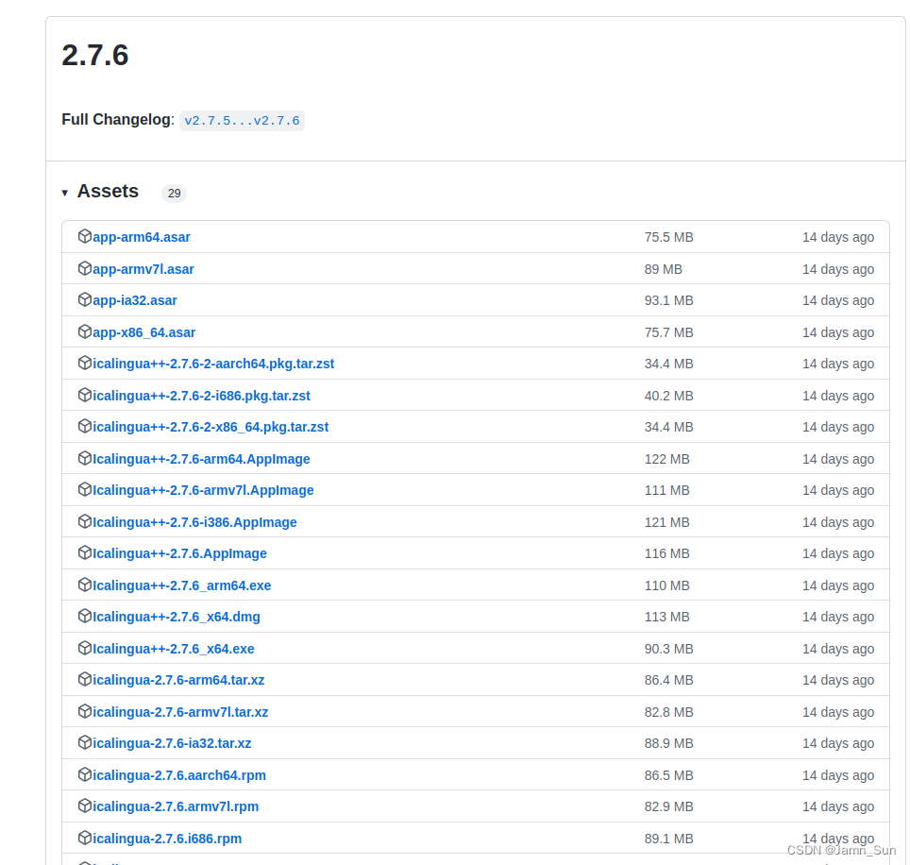Click the 29 assets count badge
Image resolution: width=910 pixels, height=865 pixels.
[174, 193]
